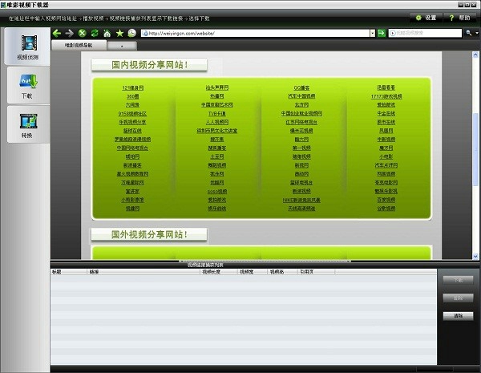Expand the address bar URL dropdown
The width and height of the screenshot is (481, 373).
click(373, 34)
